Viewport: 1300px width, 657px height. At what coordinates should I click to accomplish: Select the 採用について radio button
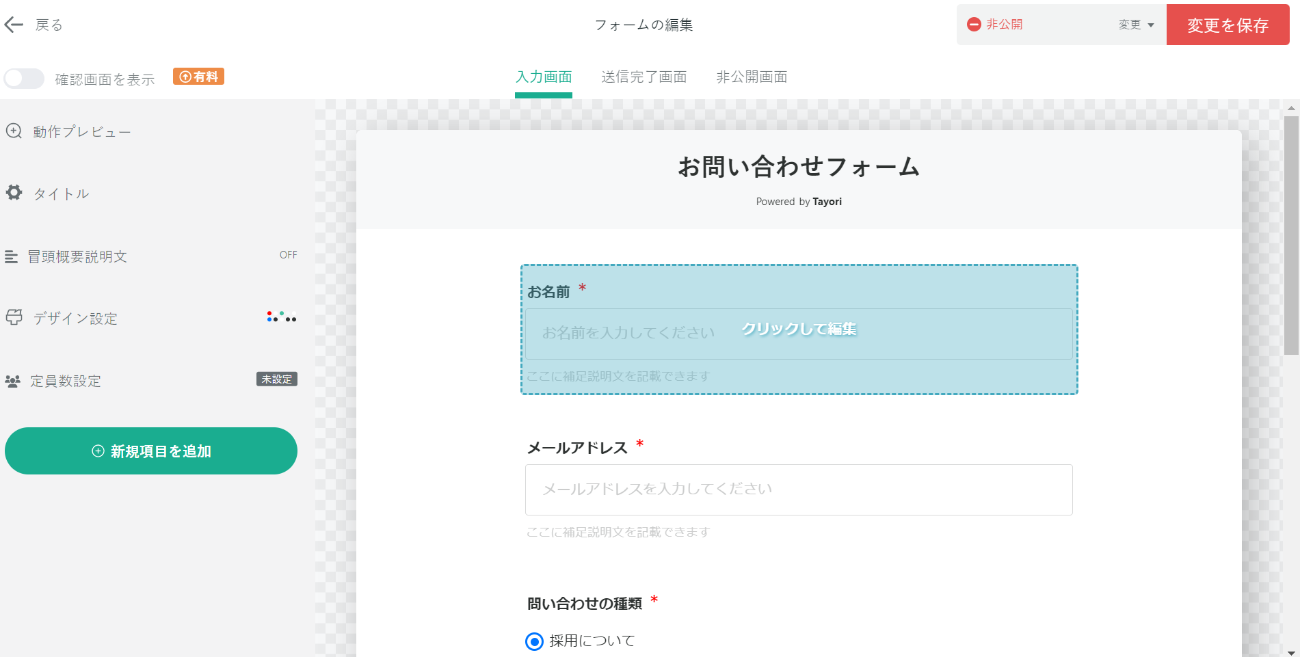[534, 641]
